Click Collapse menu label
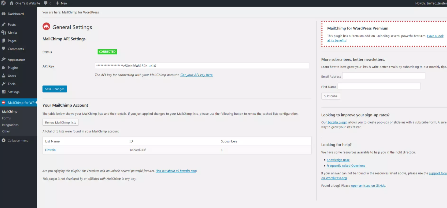447x208 pixels. (18, 141)
